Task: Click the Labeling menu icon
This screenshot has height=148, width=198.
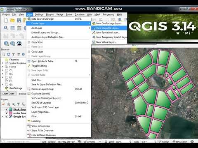Action: coord(29,121)
